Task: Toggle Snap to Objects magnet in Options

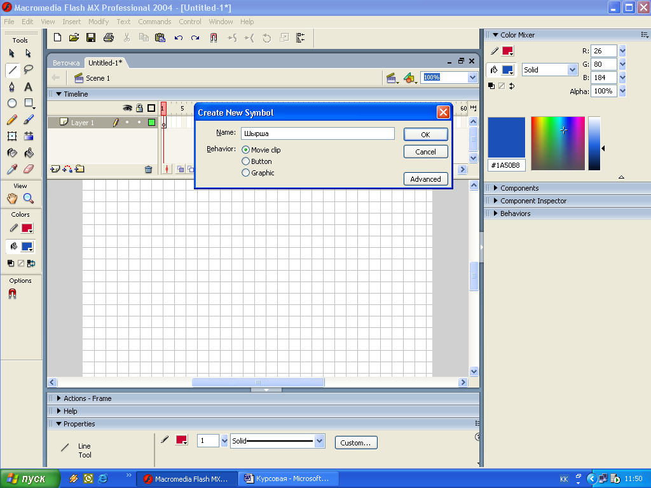Action: click(x=13, y=294)
